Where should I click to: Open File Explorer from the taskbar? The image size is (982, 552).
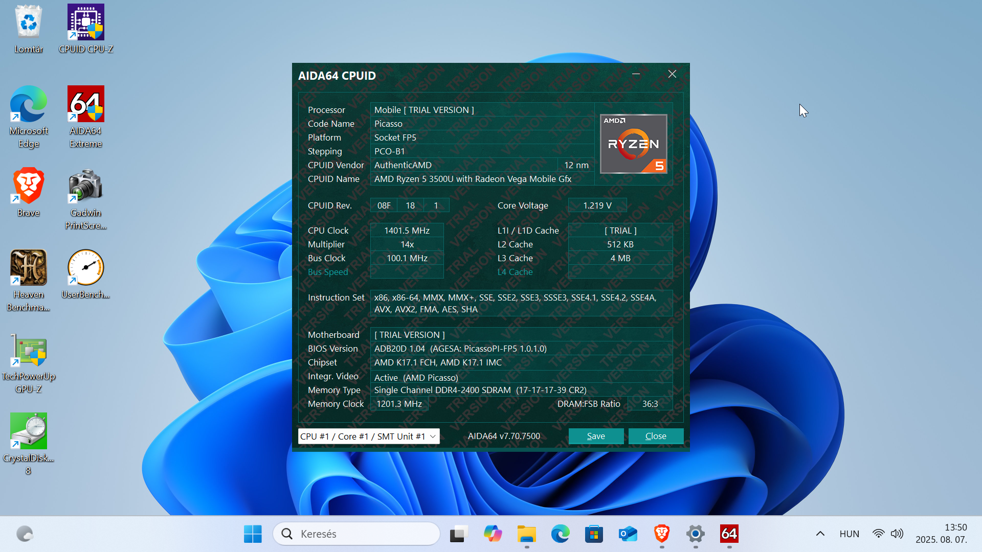[526, 534]
